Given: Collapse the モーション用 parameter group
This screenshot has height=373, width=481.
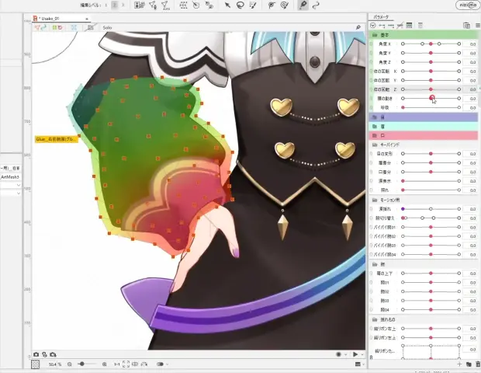Looking at the screenshot, I should click(x=375, y=200).
